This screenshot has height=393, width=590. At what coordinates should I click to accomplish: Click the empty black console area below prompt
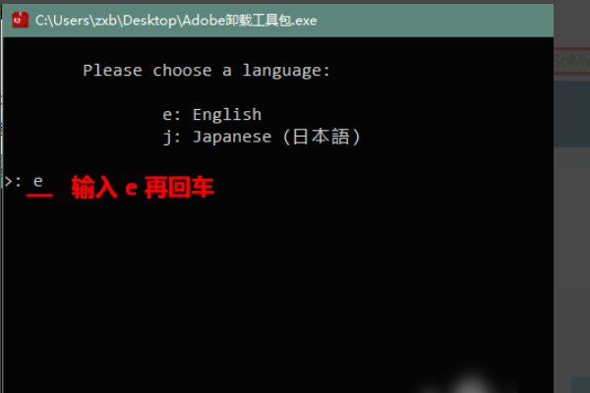click(275, 285)
